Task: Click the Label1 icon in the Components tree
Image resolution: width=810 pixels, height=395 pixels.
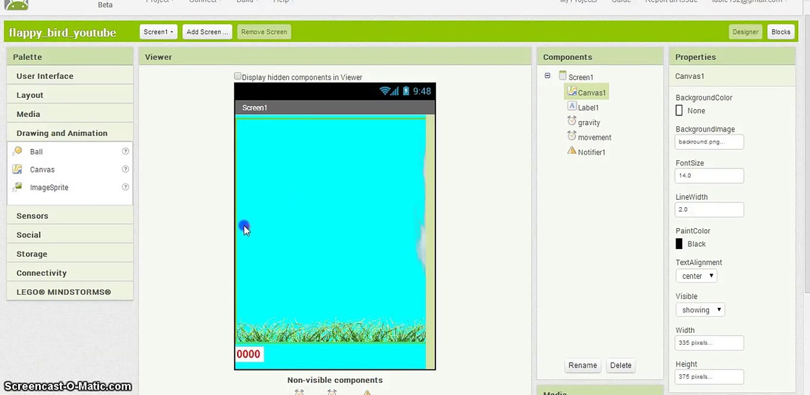Action: pyautogui.click(x=572, y=106)
